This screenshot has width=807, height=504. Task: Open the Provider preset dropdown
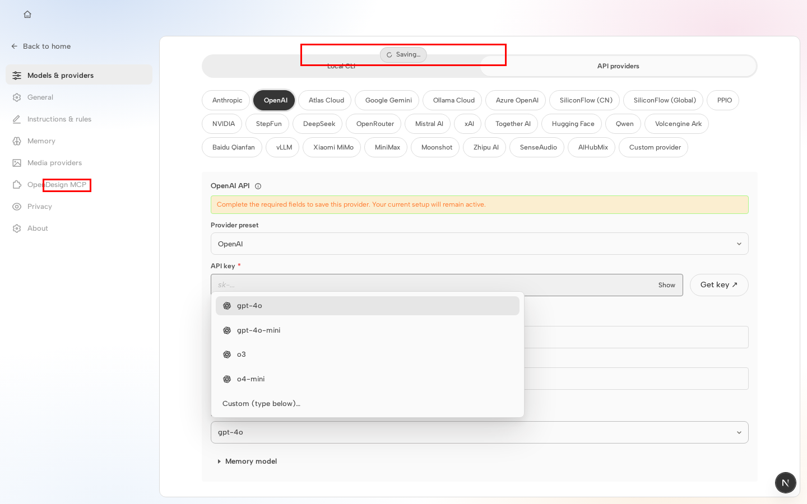coord(480,244)
